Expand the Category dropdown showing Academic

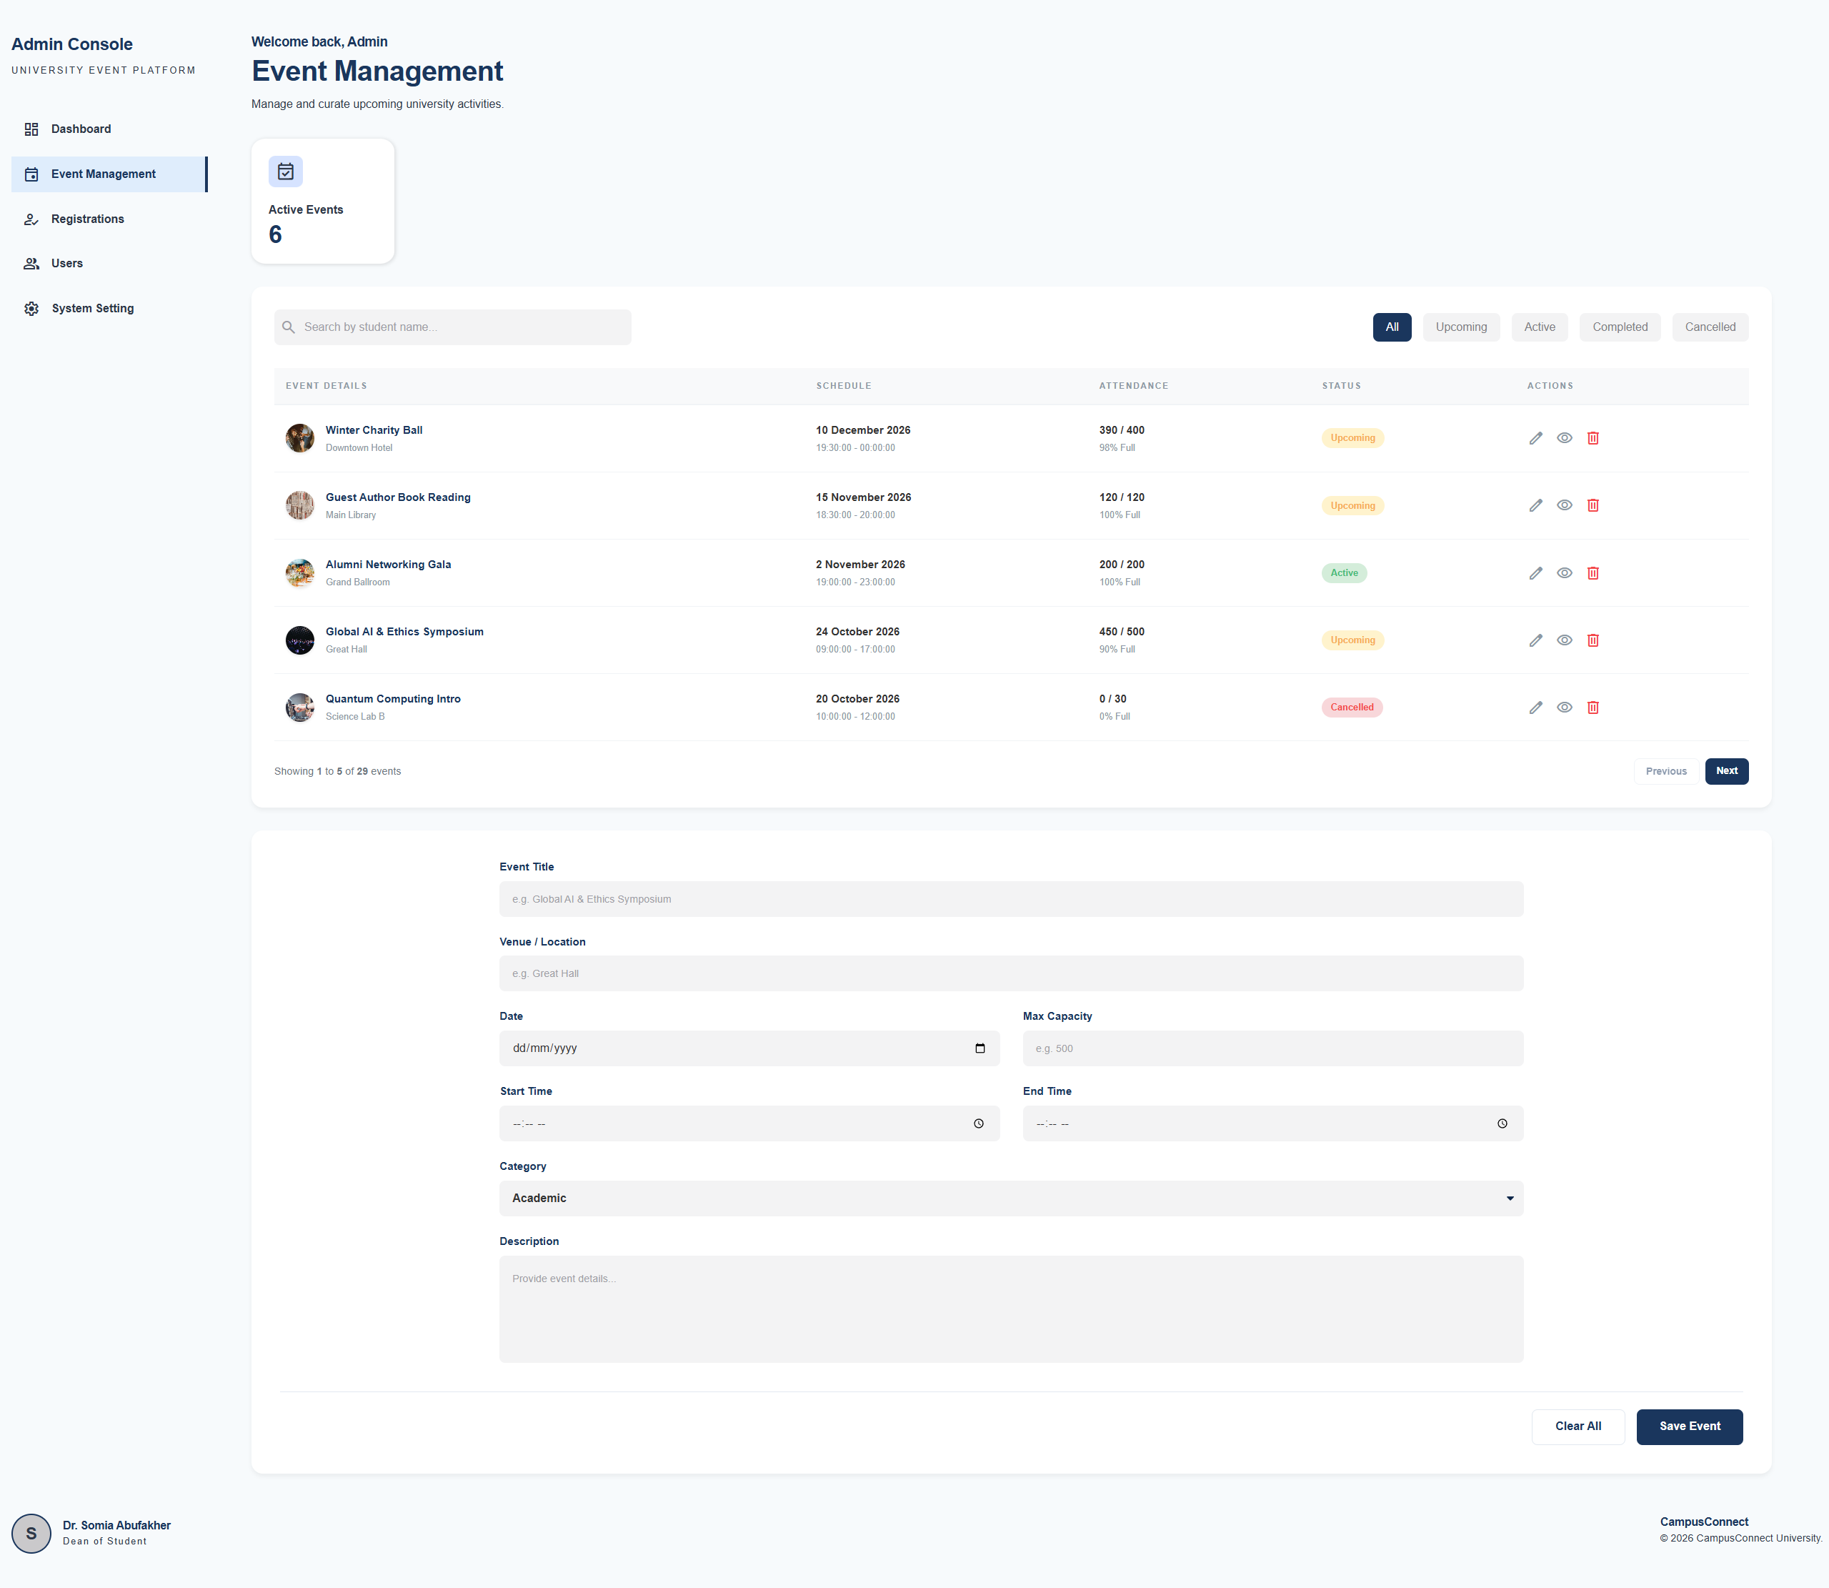click(x=1011, y=1198)
